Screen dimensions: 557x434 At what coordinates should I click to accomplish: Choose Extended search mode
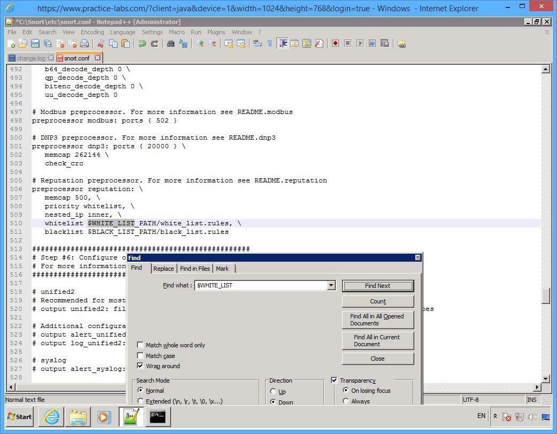tap(140, 401)
